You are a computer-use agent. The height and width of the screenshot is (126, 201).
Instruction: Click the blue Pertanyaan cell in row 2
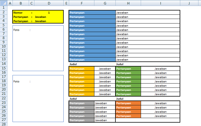pyautogui.click(x=92, y=12)
